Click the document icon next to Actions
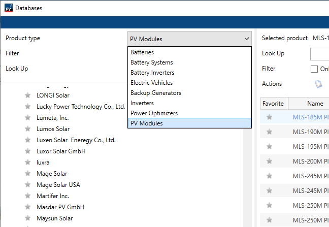 pyautogui.click(x=318, y=84)
